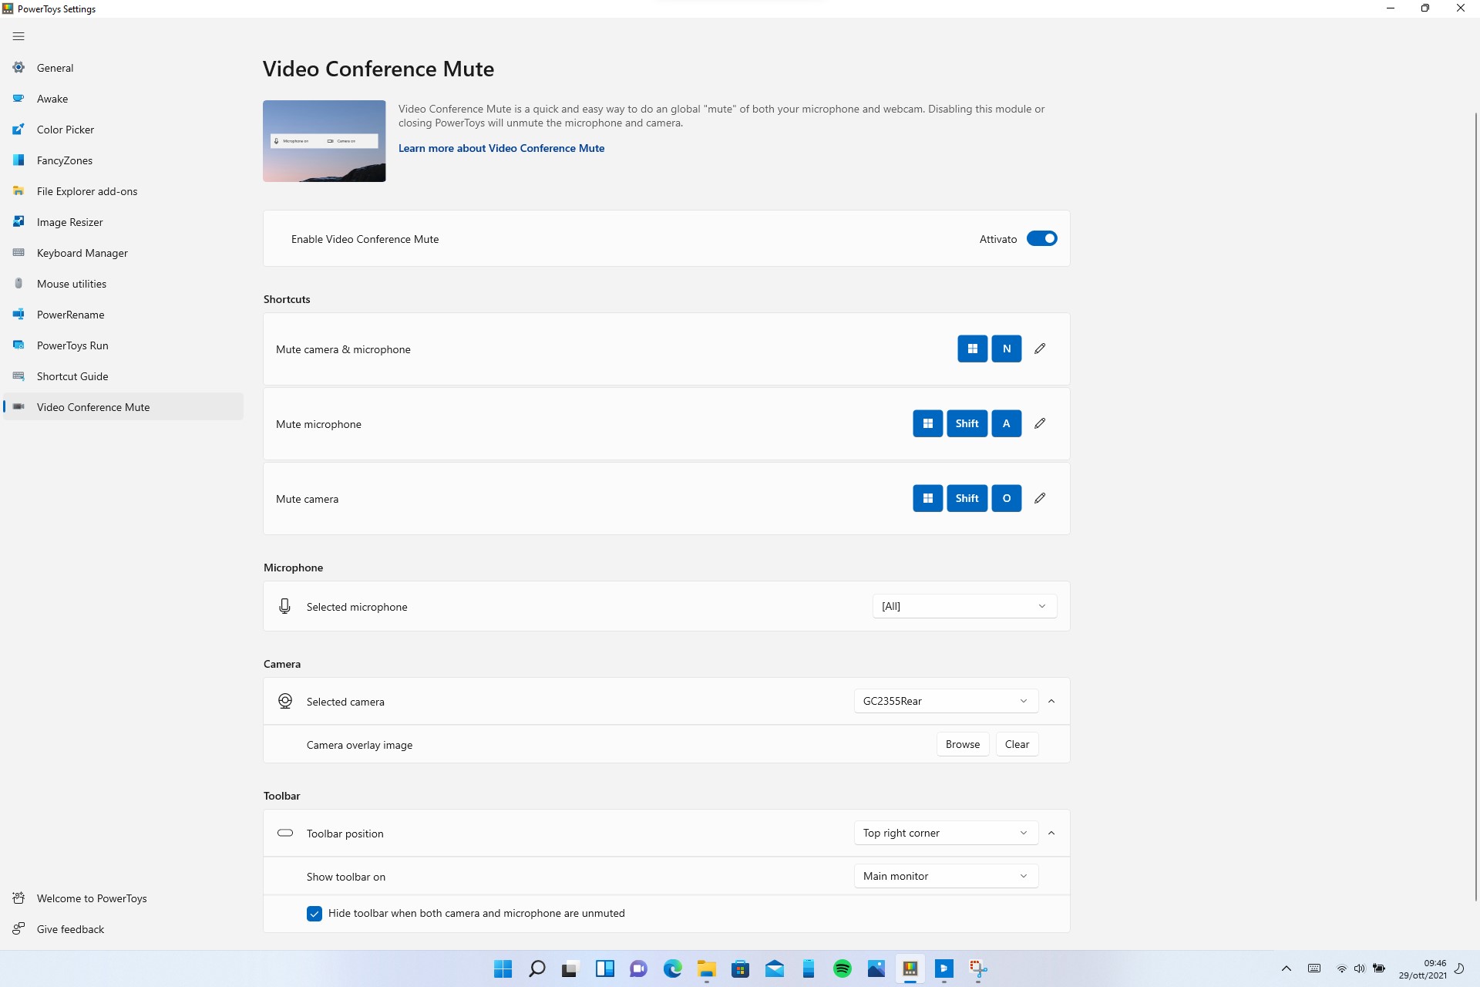Open the Selected microphone dropdown
The width and height of the screenshot is (1480, 987).
tap(964, 606)
